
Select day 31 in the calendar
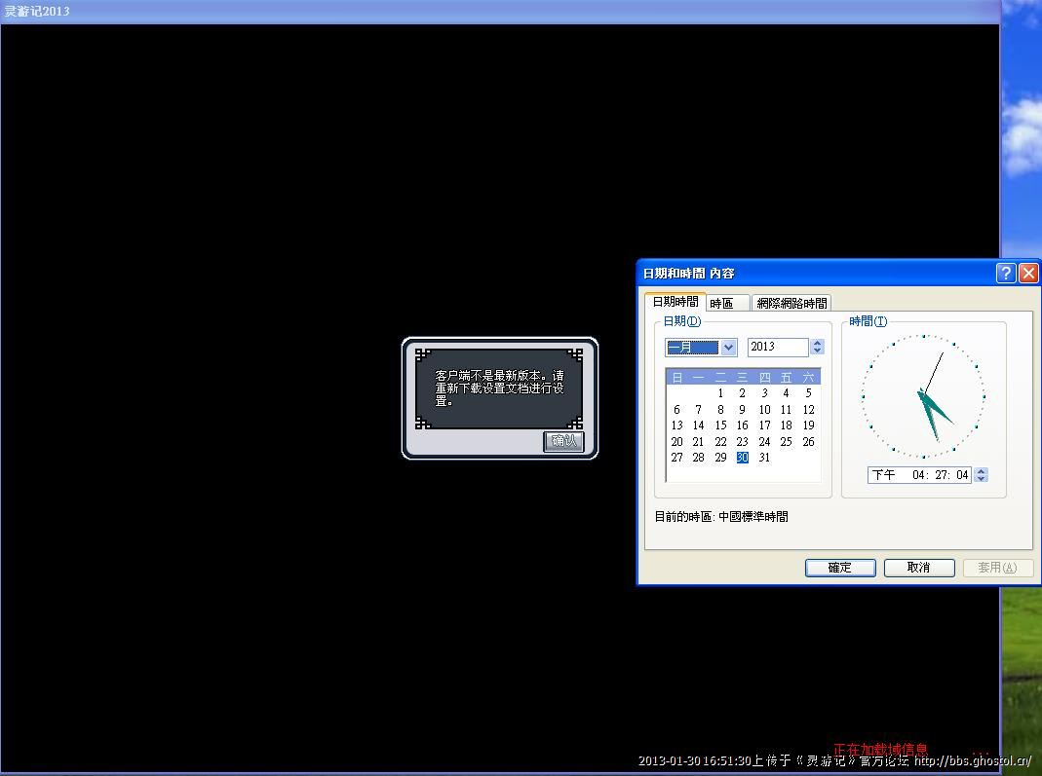(x=764, y=458)
